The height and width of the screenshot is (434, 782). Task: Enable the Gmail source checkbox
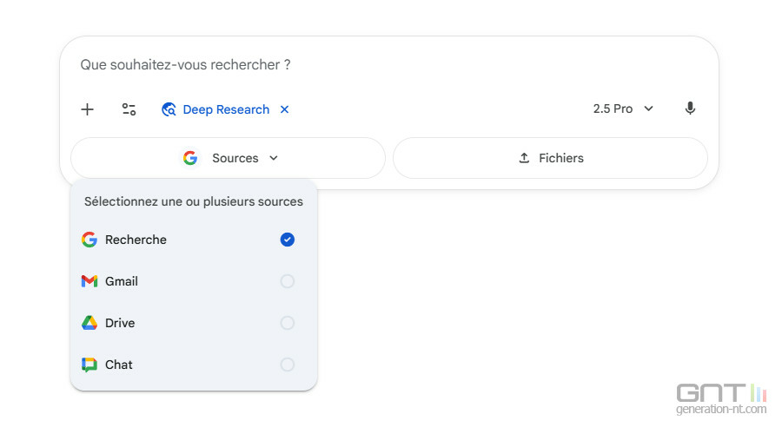tap(288, 281)
